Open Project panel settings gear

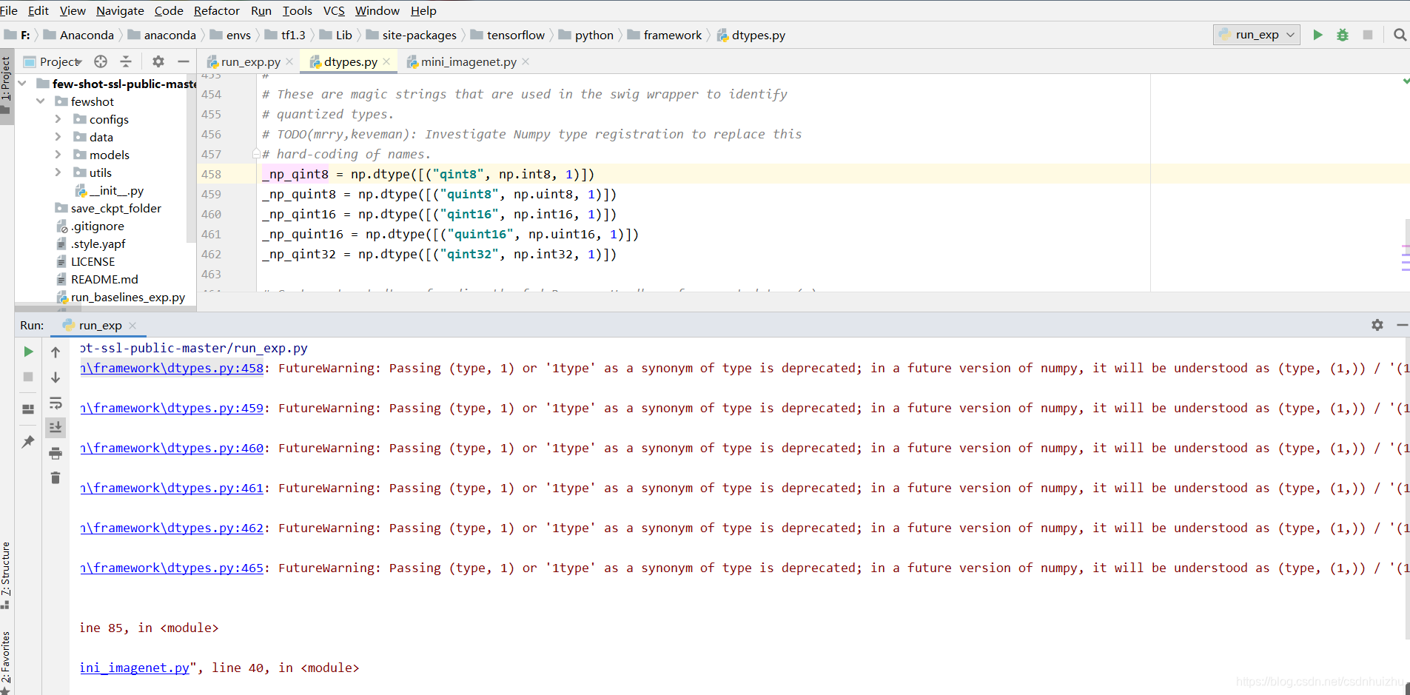(x=158, y=61)
